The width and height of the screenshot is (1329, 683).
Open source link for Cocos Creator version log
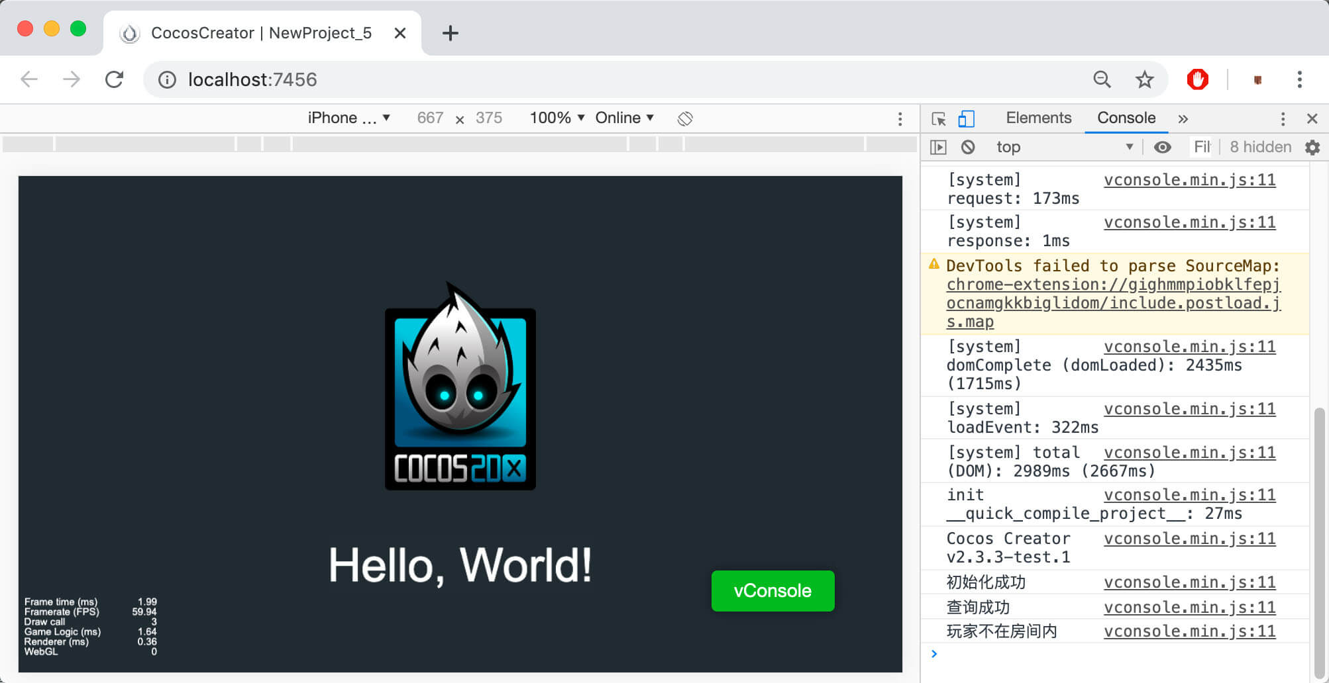pos(1189,539)
